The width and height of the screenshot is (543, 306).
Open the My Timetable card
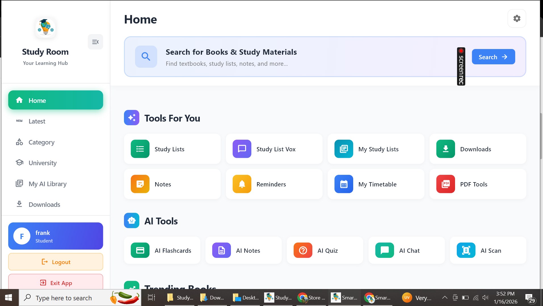point(376,184)
